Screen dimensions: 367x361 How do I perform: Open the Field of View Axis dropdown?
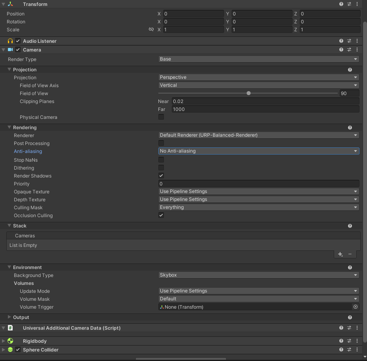259,85
